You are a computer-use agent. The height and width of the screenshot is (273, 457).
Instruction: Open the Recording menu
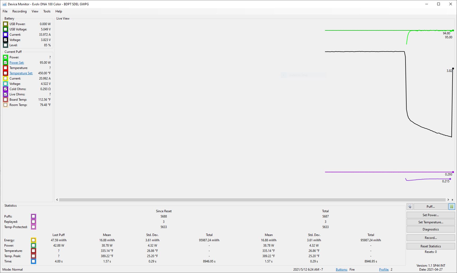click(20, 11)
